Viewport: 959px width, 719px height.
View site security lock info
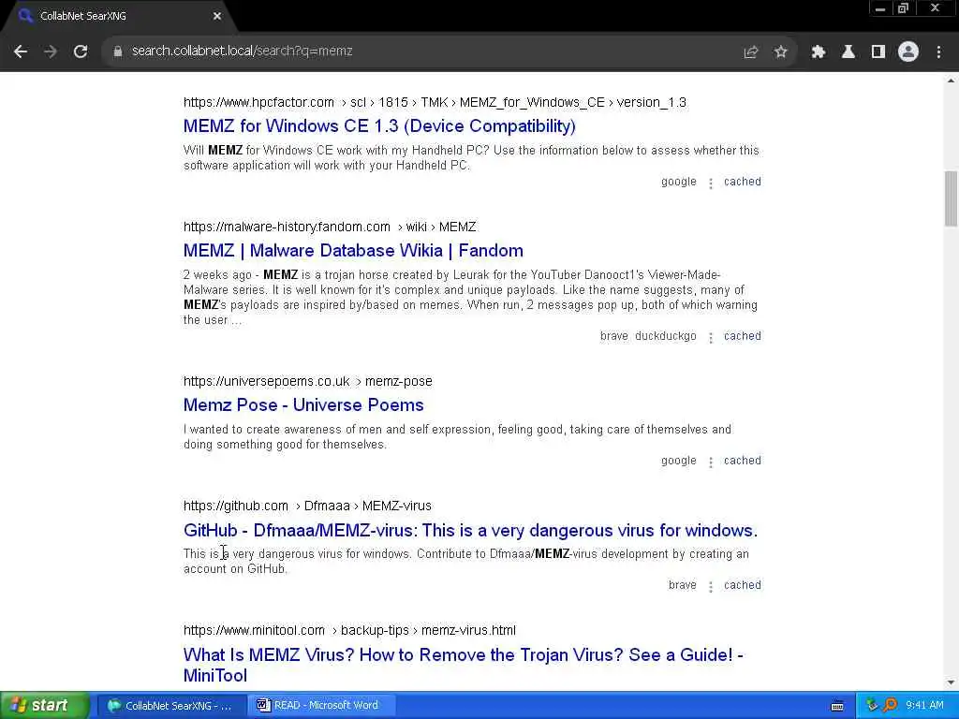(117, 51)
